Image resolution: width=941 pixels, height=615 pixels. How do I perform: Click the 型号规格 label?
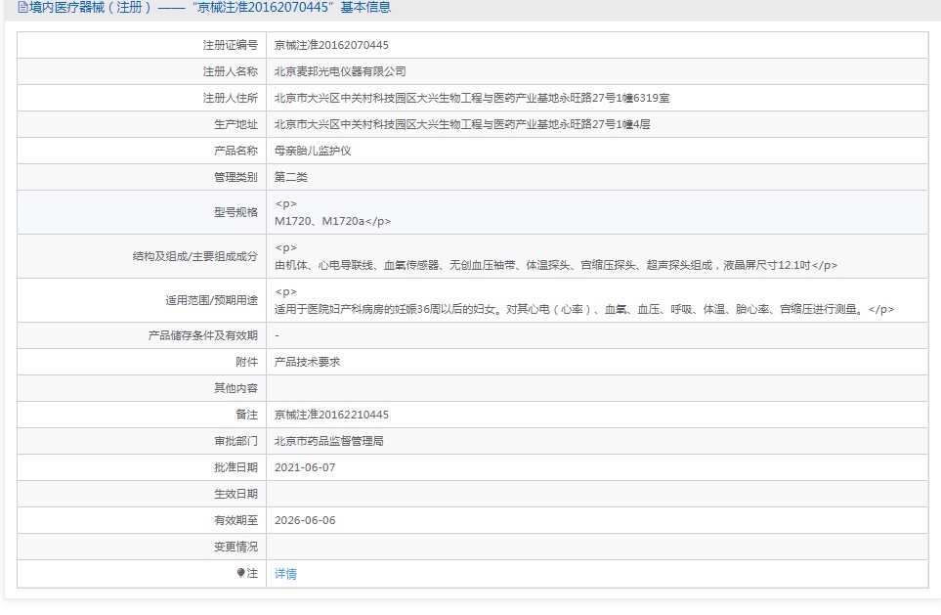[x=235, y=212]
